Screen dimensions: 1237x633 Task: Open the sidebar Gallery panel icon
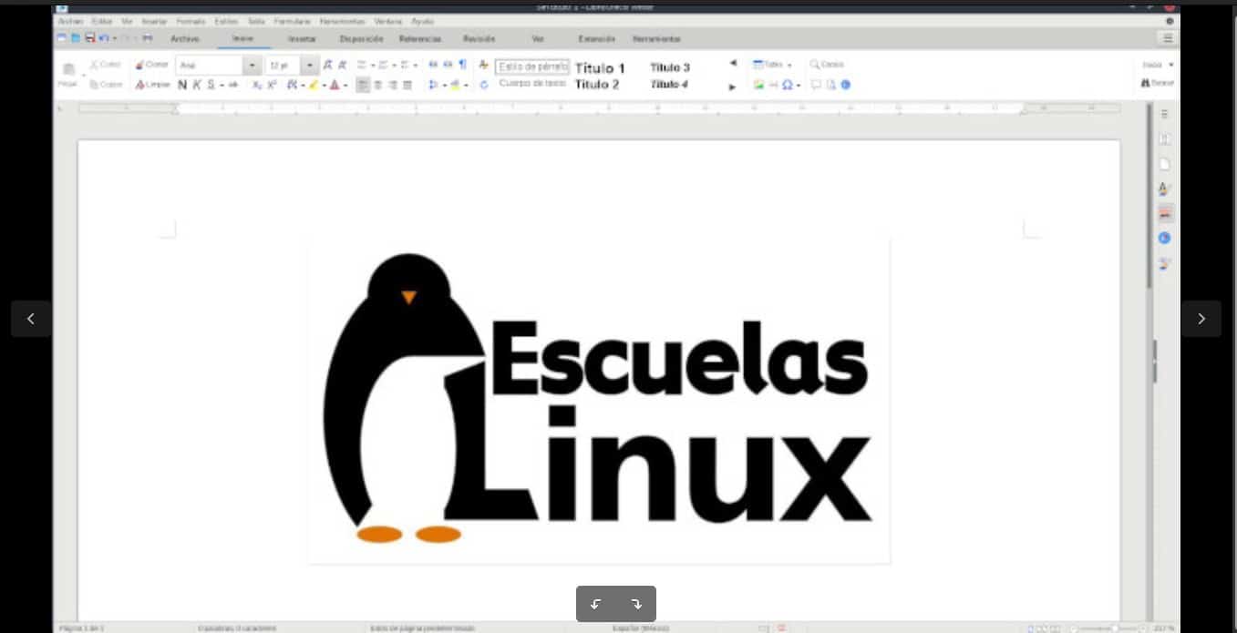point(1164,213)
